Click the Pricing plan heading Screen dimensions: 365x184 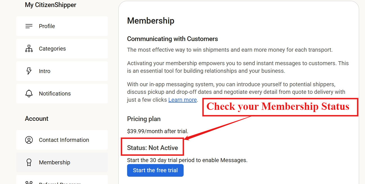[144, 119]
